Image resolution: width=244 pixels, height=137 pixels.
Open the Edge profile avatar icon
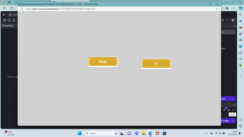(4, 2)
